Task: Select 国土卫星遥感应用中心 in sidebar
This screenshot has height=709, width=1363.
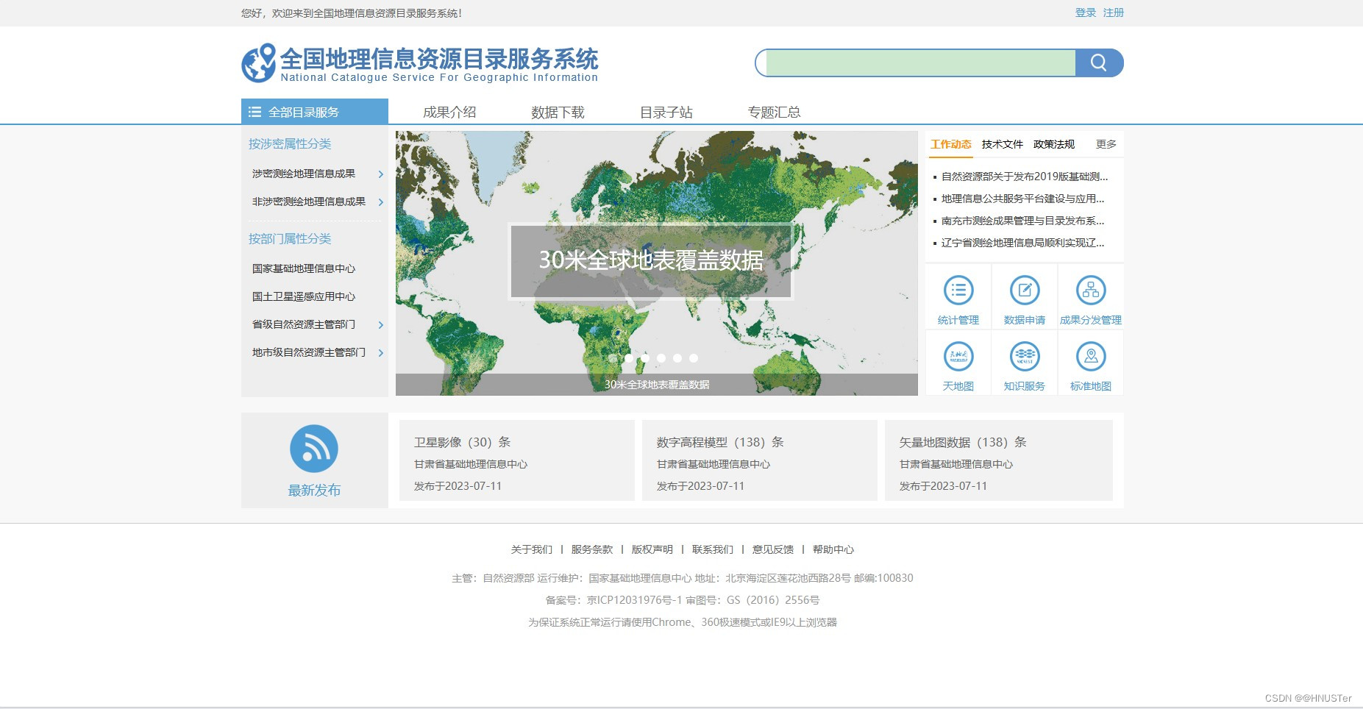Action: (304, 296)
